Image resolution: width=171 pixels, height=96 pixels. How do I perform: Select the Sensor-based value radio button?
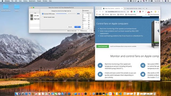pyautogui.click(x=43, y=17)
